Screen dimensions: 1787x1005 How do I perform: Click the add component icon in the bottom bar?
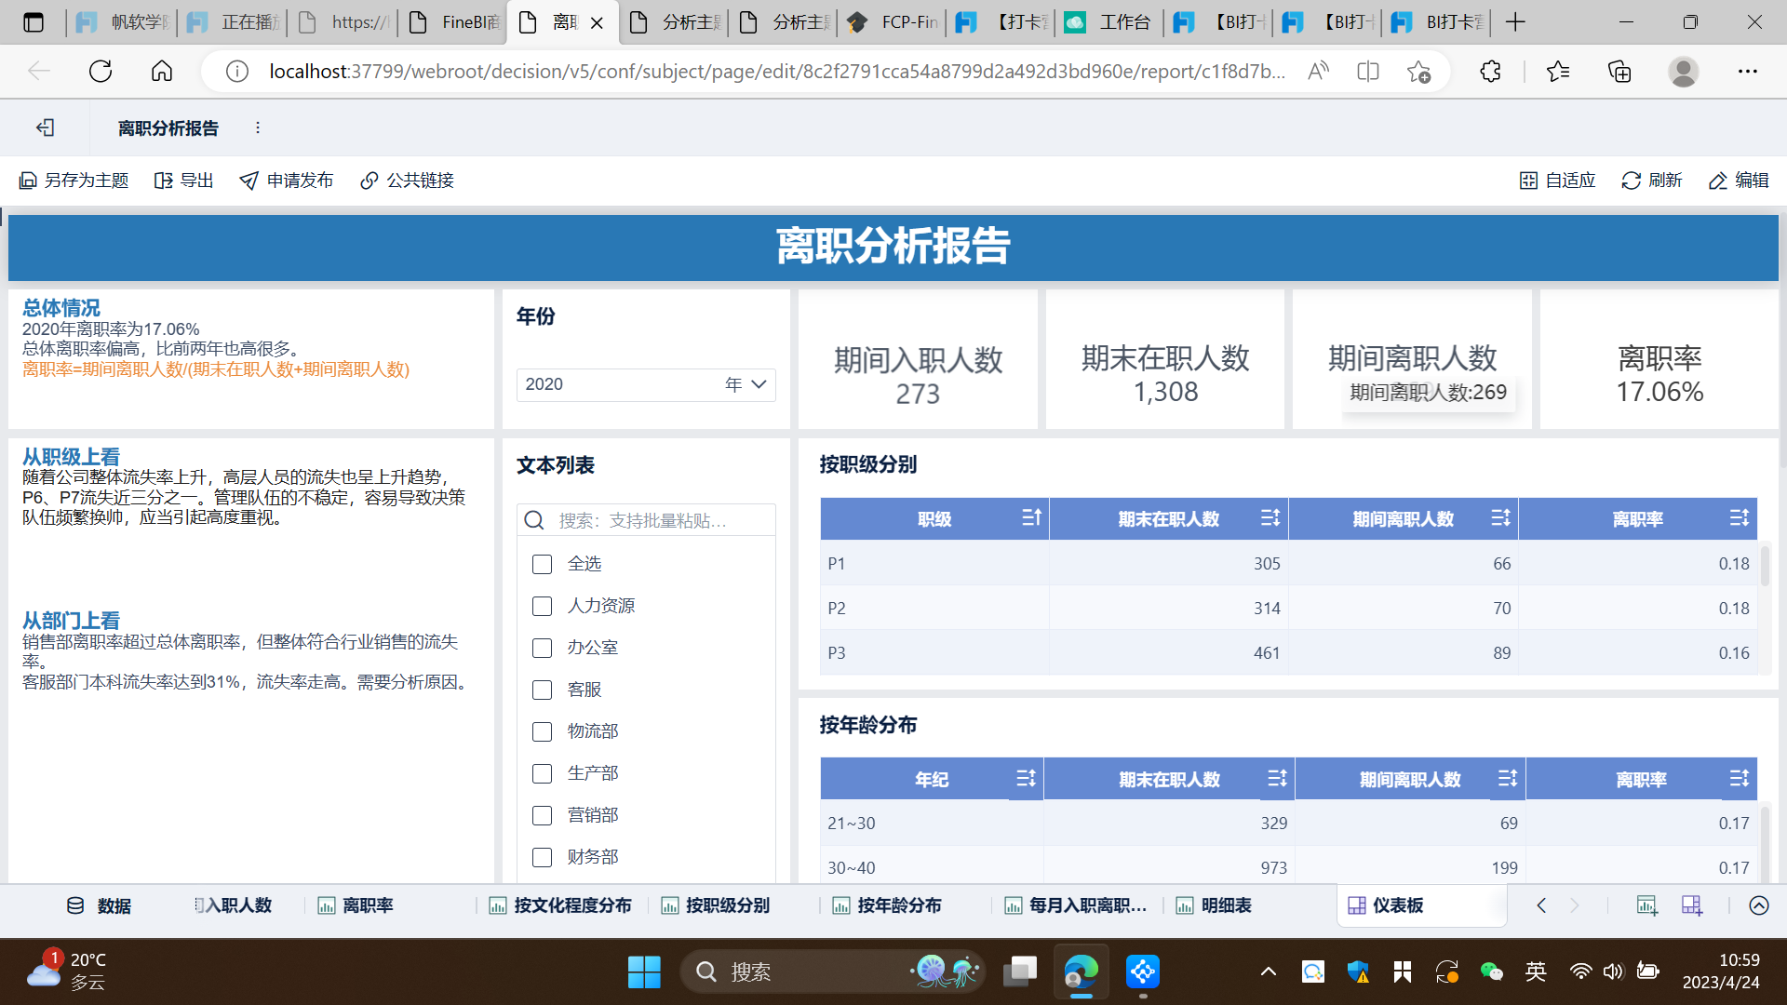(1646, 905)
